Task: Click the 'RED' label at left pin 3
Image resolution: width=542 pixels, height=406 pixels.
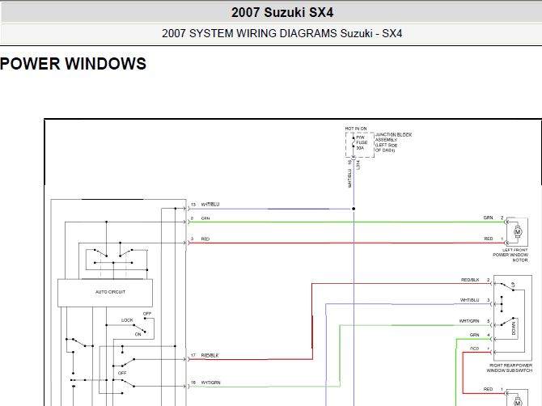Action: pos(205,239)
